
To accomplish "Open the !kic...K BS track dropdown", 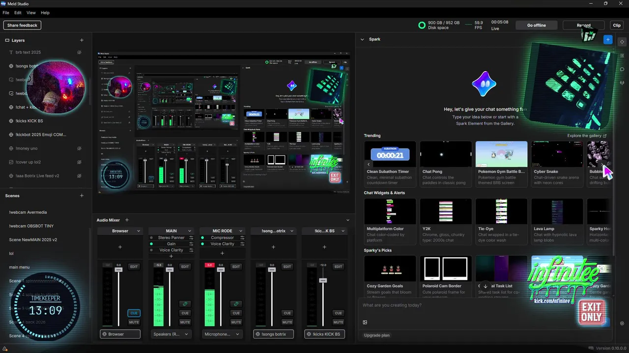I will (x=343, y=231).
